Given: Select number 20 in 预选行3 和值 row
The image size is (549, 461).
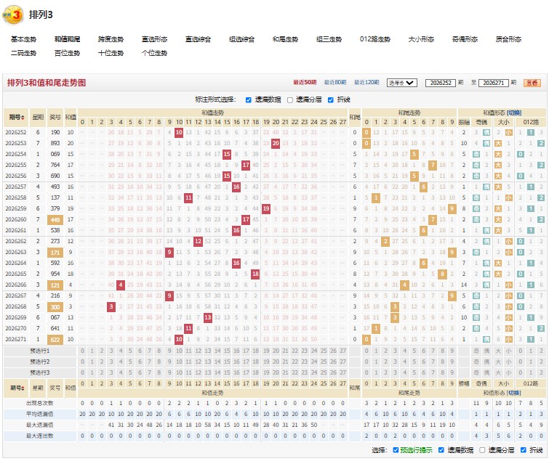Looking at the screenshot, I should (x=276, y=372).
